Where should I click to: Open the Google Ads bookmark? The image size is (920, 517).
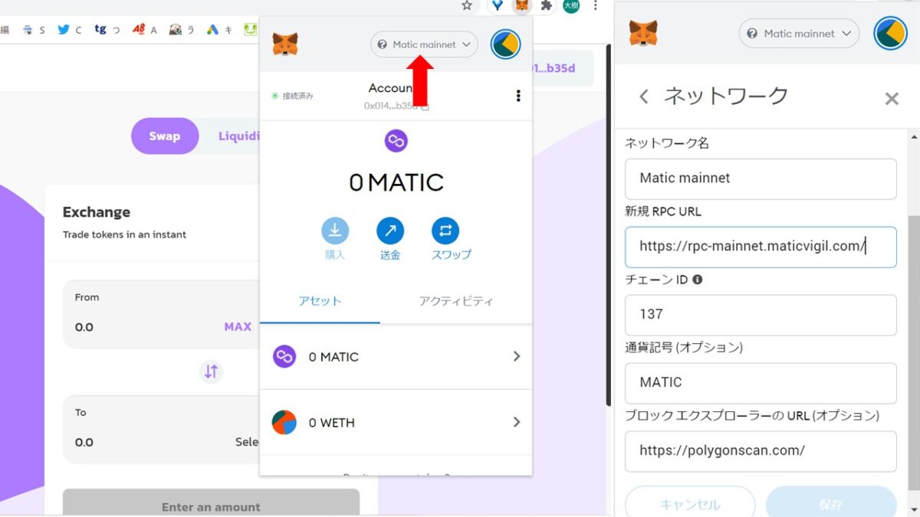(x=219, y=30)
